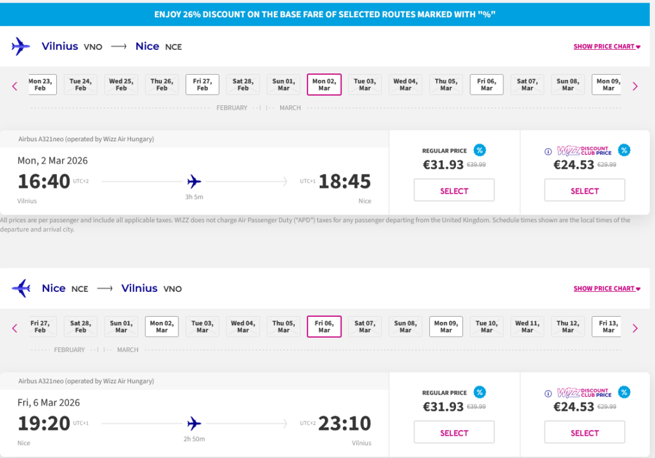Choose Fri 06 Mar outbound date tab
The height and width of the screenshot is (458, 655).
point(486,85)
